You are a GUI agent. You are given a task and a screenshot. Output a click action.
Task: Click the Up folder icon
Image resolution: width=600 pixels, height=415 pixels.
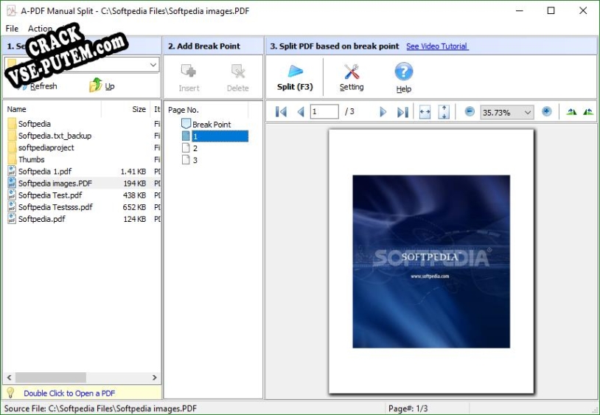[95, 85]
